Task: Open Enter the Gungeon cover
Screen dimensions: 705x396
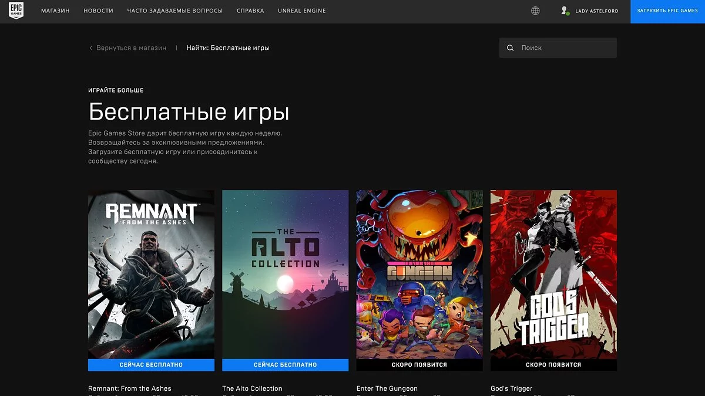Action: pos(419,275)
